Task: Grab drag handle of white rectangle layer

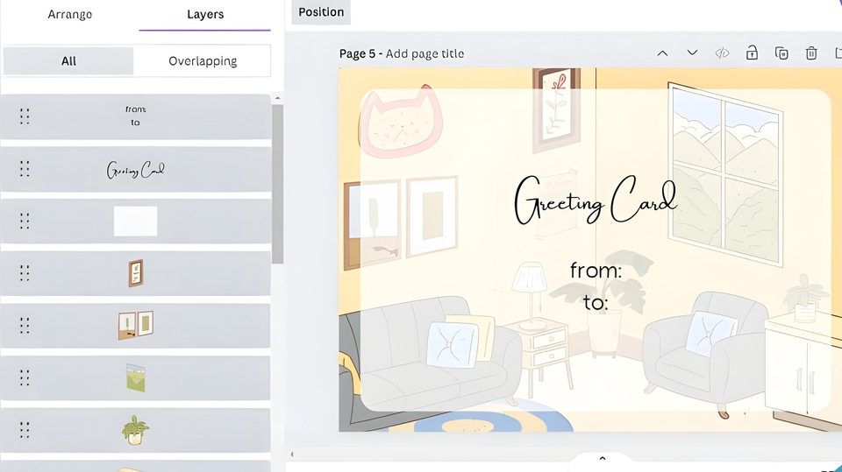Action: [x=25, y=221]
